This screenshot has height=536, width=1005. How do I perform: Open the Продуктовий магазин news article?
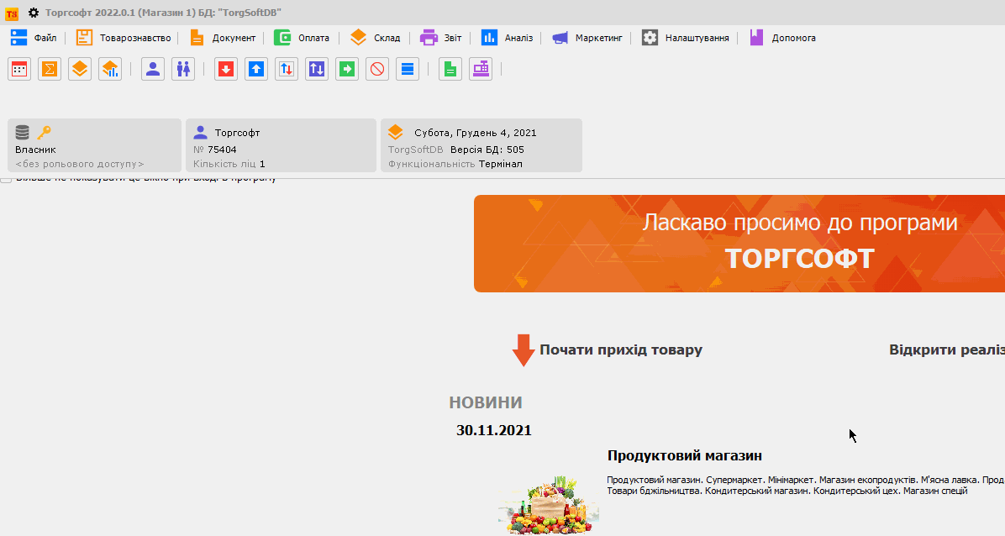click(685, 455)
